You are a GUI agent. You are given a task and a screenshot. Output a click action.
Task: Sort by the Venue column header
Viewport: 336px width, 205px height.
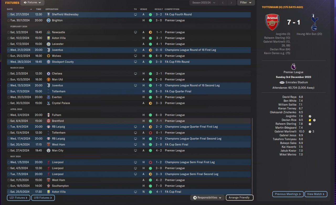[144, 9]
